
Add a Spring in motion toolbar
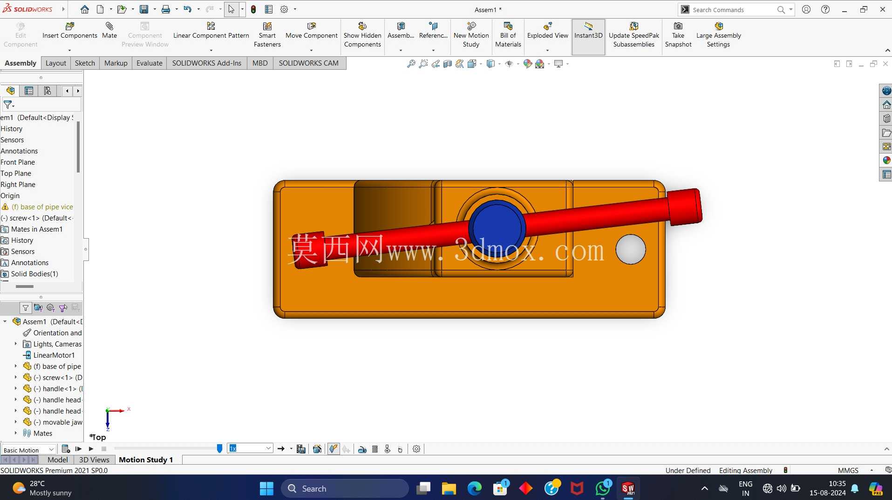point(375,449)
